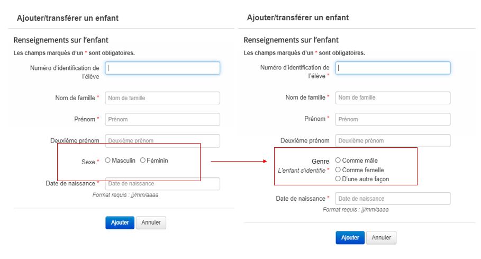The width and height of the screenshot is (481, 259).
Task: Choose the Comme femelle option
Action: [x=338, y=169]
